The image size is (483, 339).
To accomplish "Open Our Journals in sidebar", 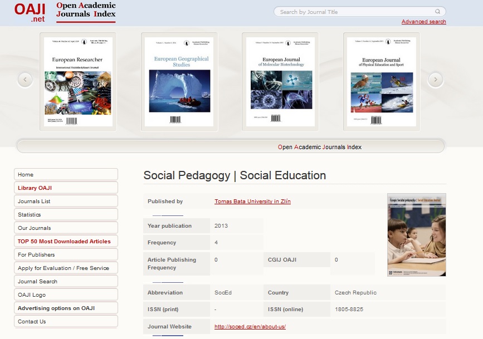I will [x=66, y=228].
